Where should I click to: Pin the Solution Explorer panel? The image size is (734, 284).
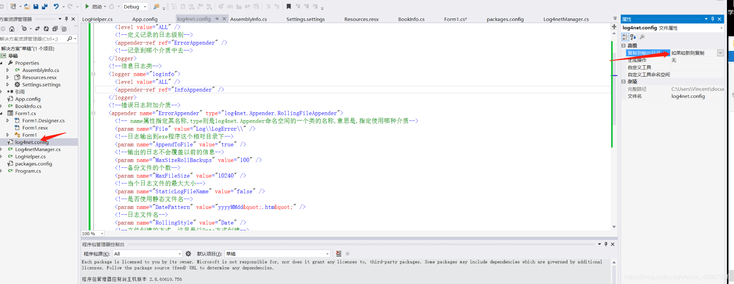tap(67, 19)
